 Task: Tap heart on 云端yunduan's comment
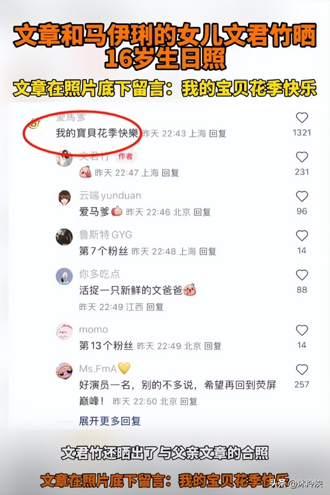click(x=302, y=197)
